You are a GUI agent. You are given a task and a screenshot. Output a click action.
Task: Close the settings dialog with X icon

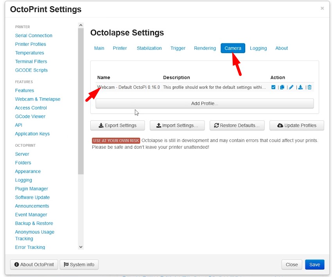322,8
